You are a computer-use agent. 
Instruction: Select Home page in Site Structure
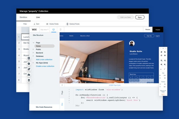tap(44, 46)
